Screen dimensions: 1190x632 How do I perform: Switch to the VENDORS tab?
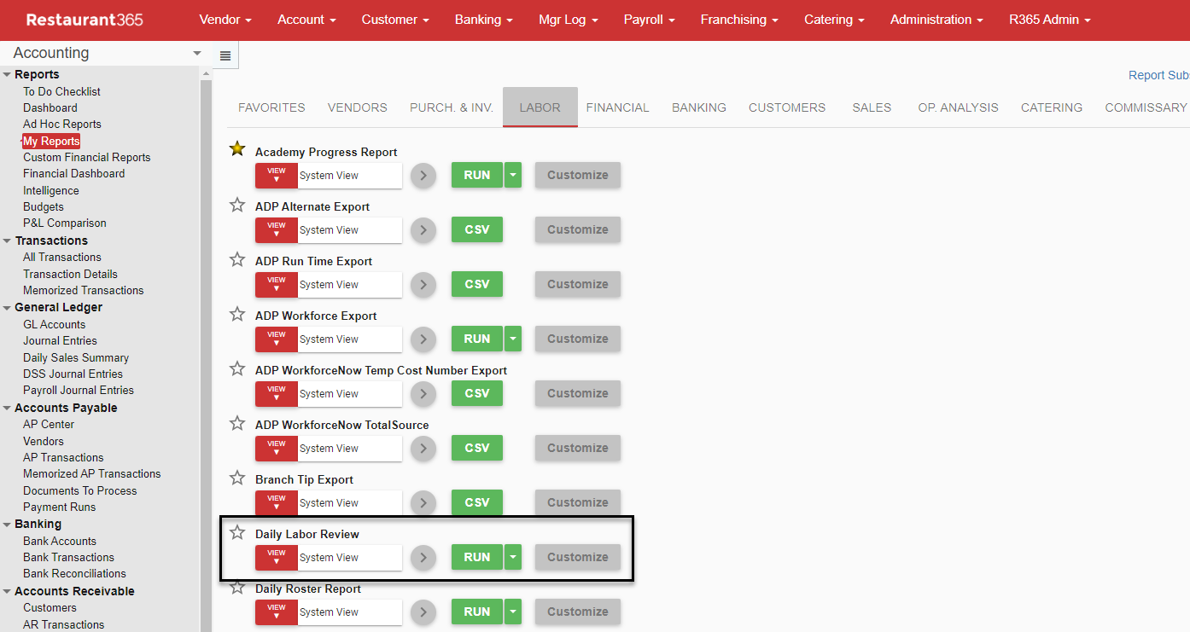(x=358, y=107)
